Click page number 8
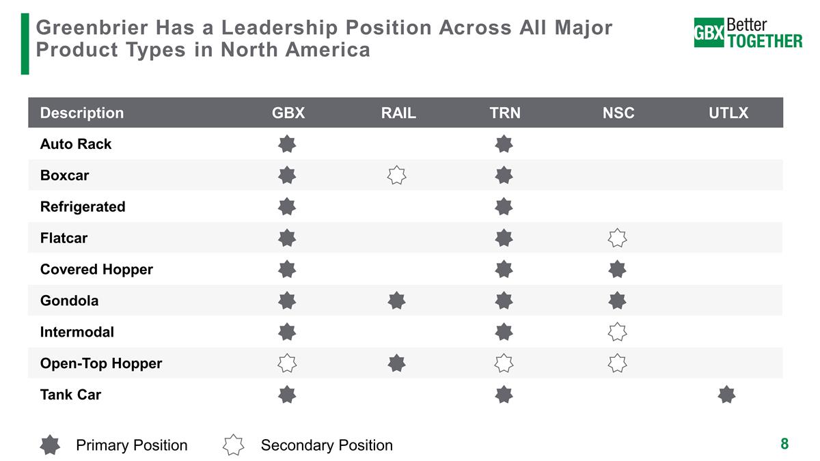 [784, 444]
